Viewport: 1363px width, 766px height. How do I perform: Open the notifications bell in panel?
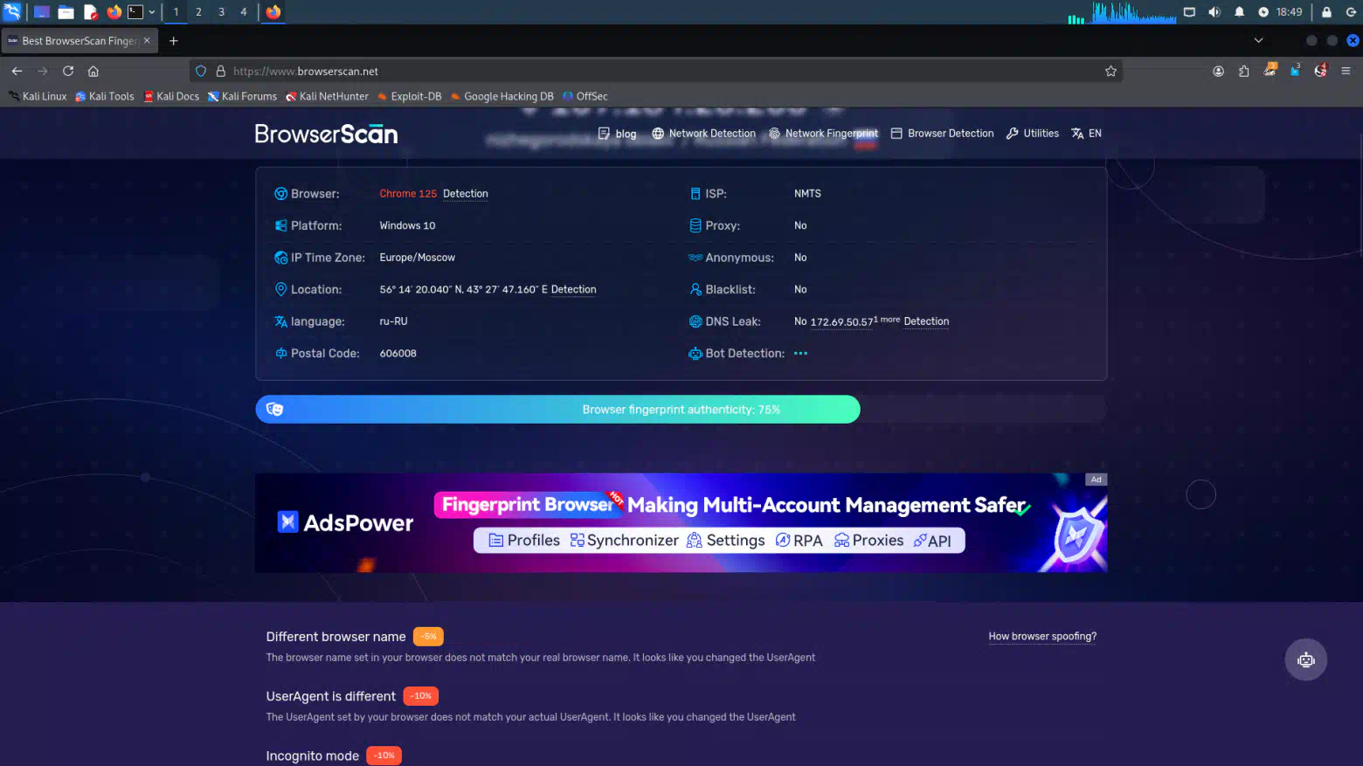click(1239, 11)
